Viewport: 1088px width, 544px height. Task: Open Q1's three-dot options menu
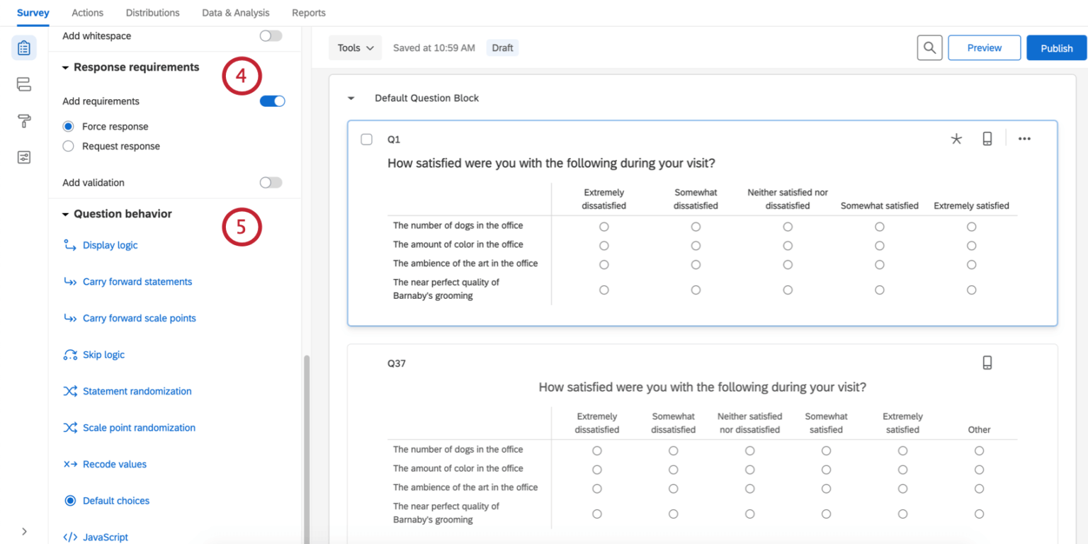tap(1024, 139)
